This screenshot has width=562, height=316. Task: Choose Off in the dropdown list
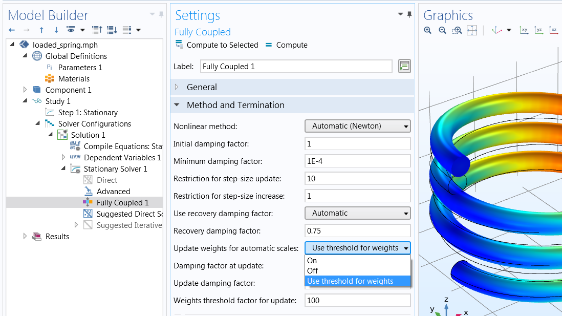click(313, 270)
